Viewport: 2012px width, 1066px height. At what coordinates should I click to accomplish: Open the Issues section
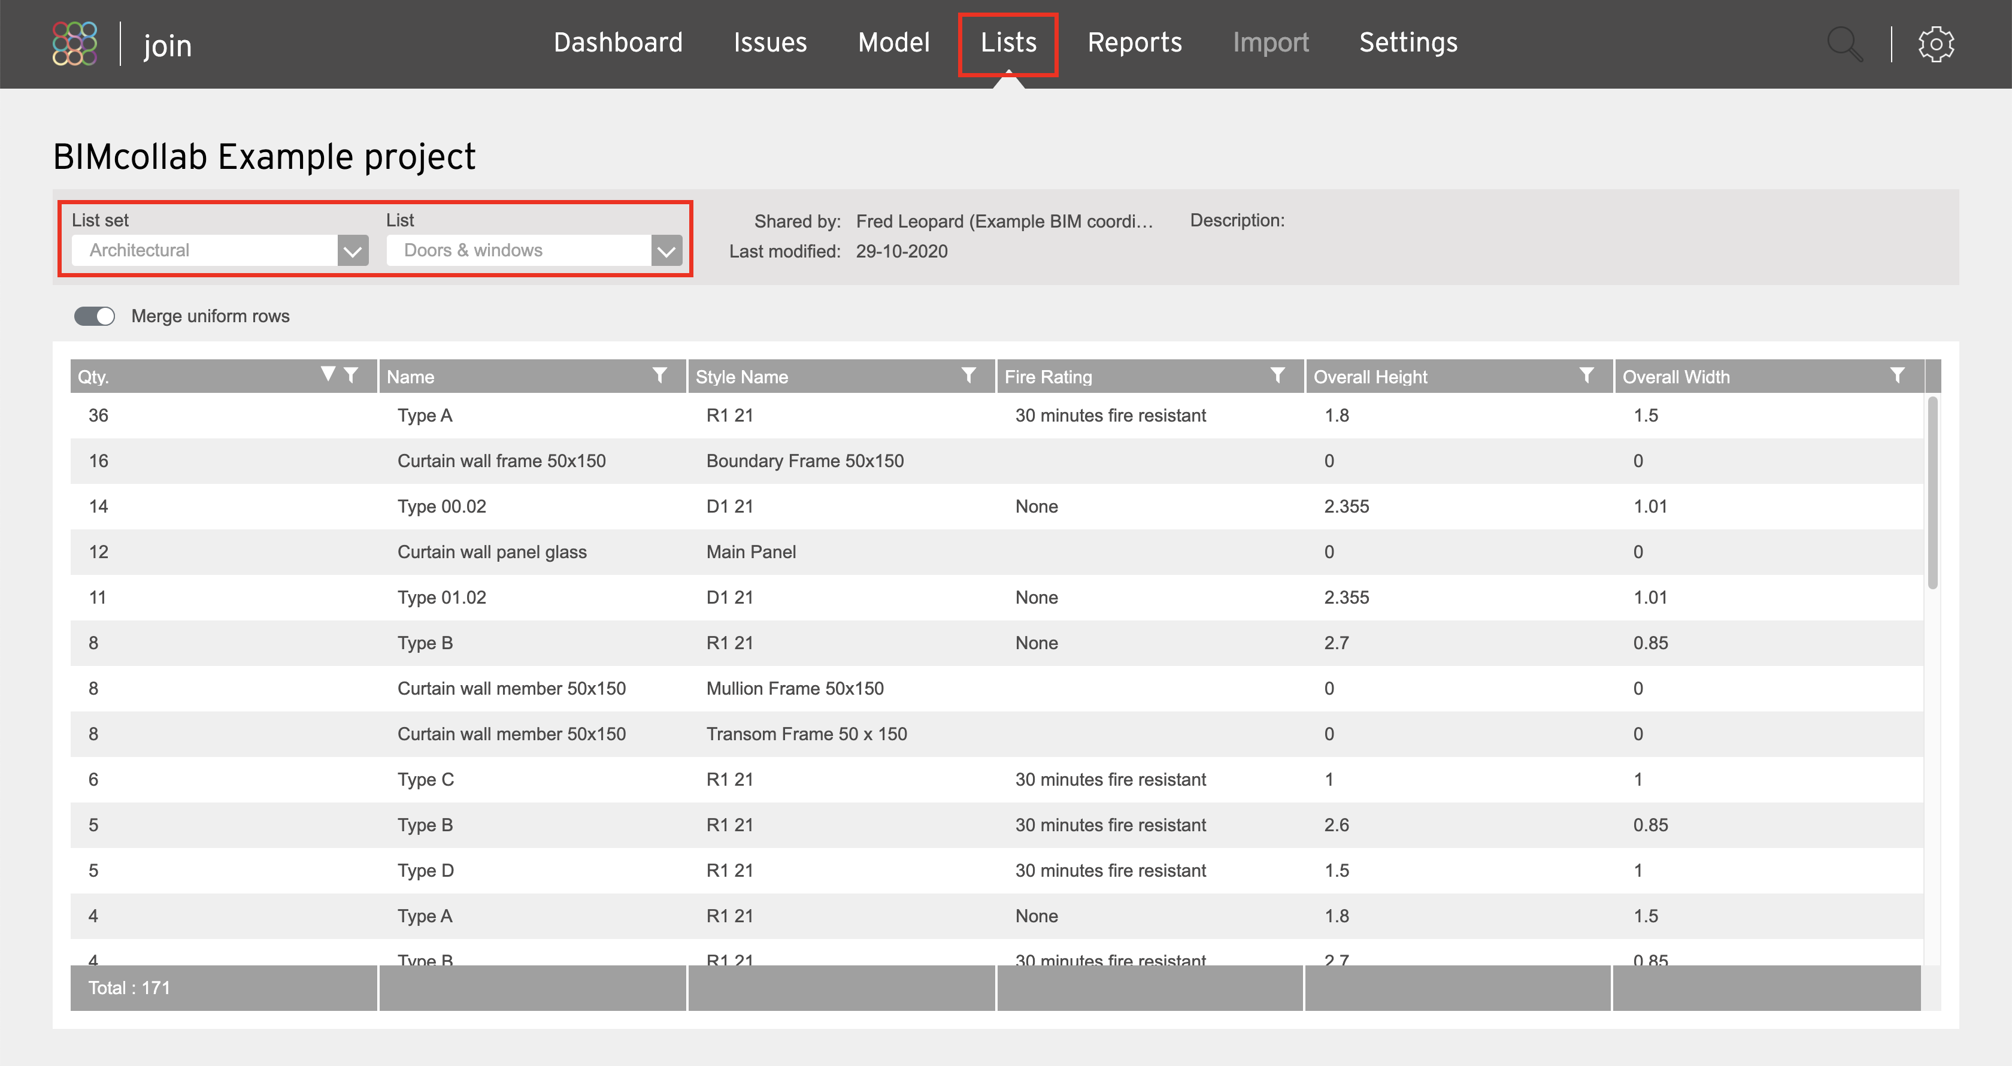pos(770,42)
